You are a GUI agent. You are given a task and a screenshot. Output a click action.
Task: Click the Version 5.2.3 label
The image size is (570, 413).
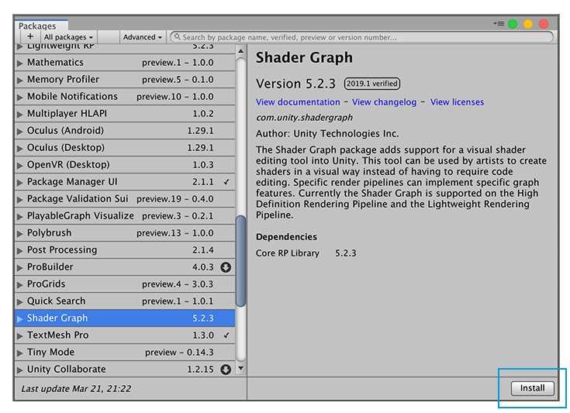[x=295, y=84]
